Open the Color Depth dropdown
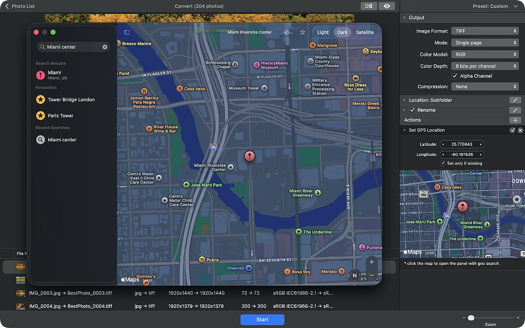 [x=485, y=66]
